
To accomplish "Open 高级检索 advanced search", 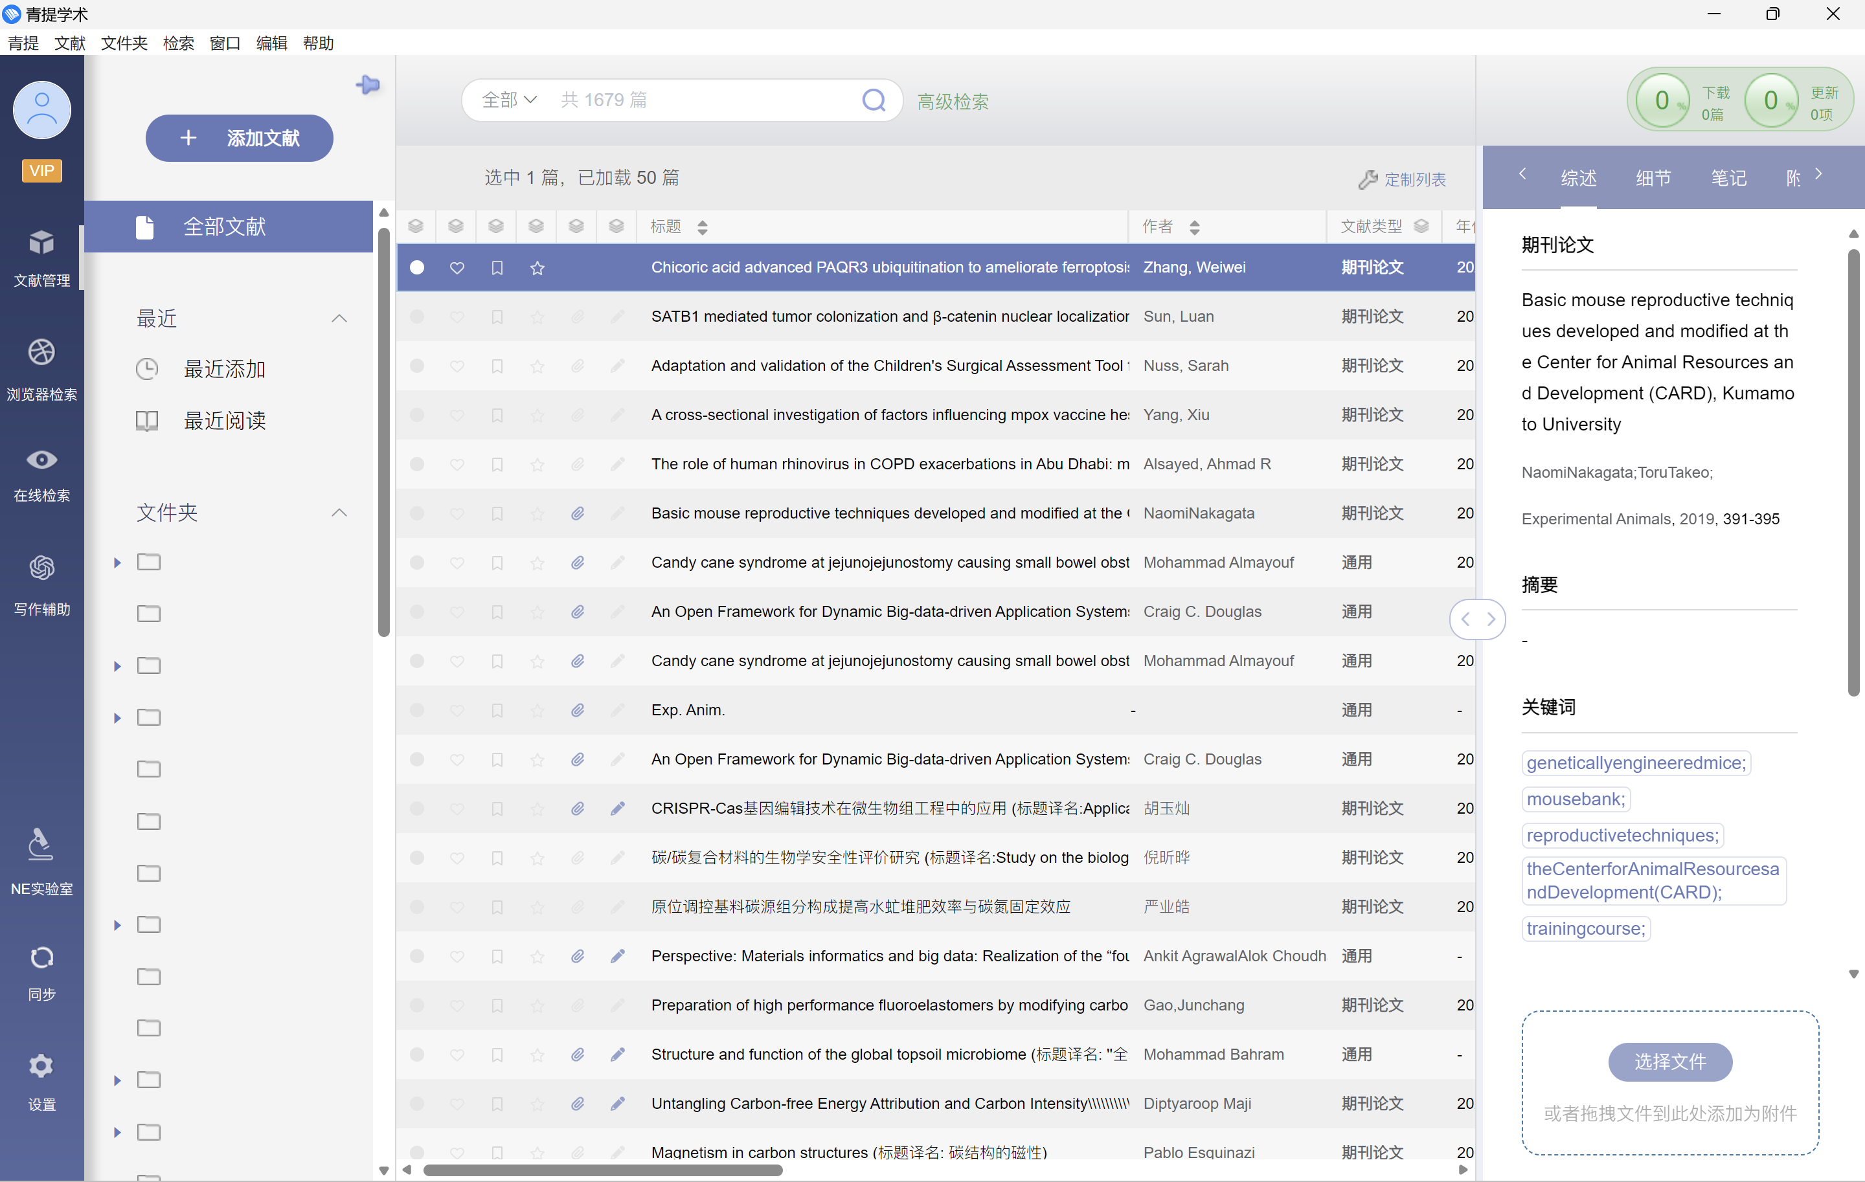I will (953, 102).
